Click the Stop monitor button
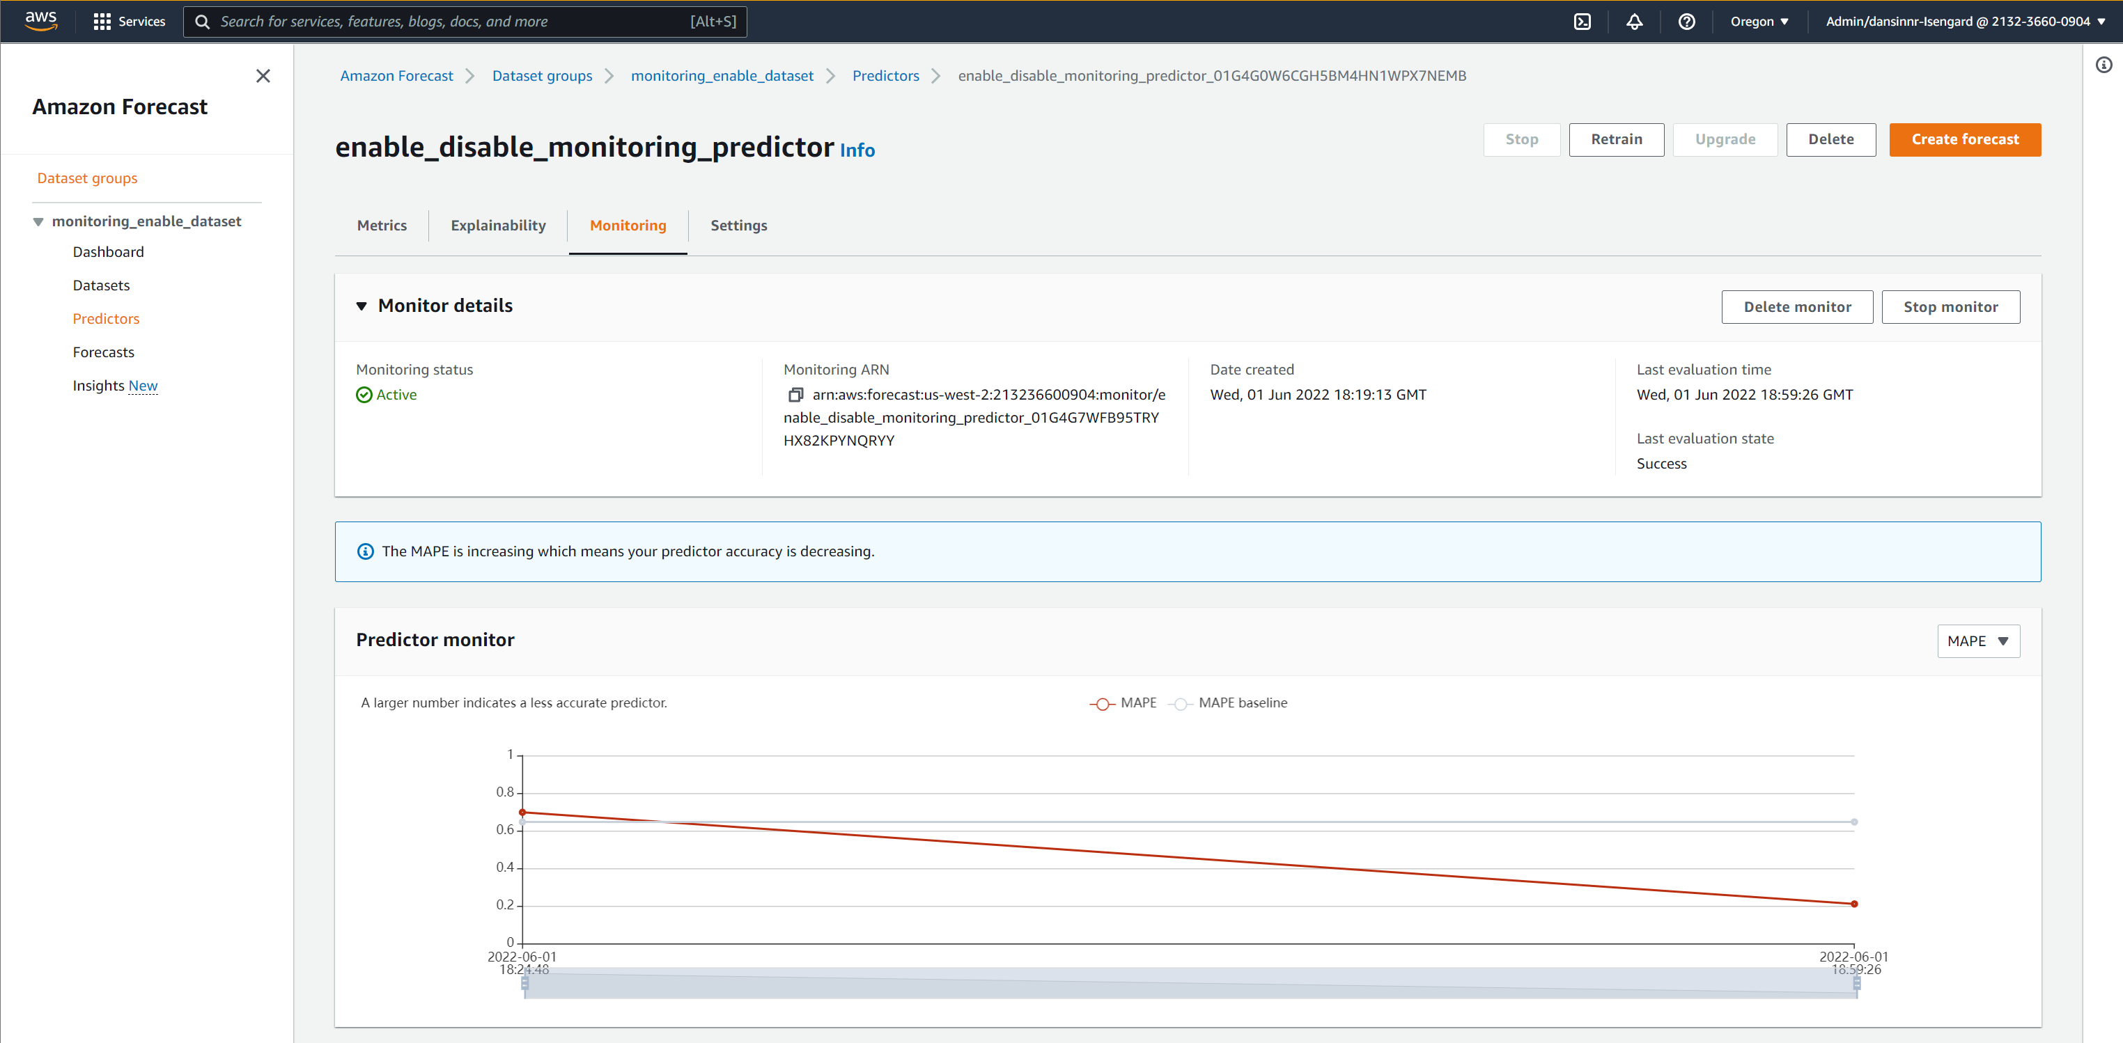 (x=1950, y=306)
